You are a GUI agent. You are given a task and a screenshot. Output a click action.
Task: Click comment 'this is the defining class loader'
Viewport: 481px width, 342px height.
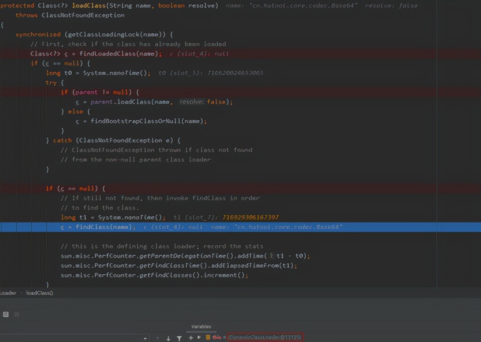[162, 246]
